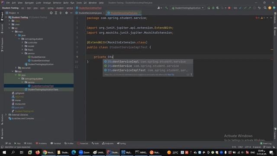Open the Problems tool window
The height and width of the screenshot is (156, 277).
pyautogui.click(x=41, y=143)
